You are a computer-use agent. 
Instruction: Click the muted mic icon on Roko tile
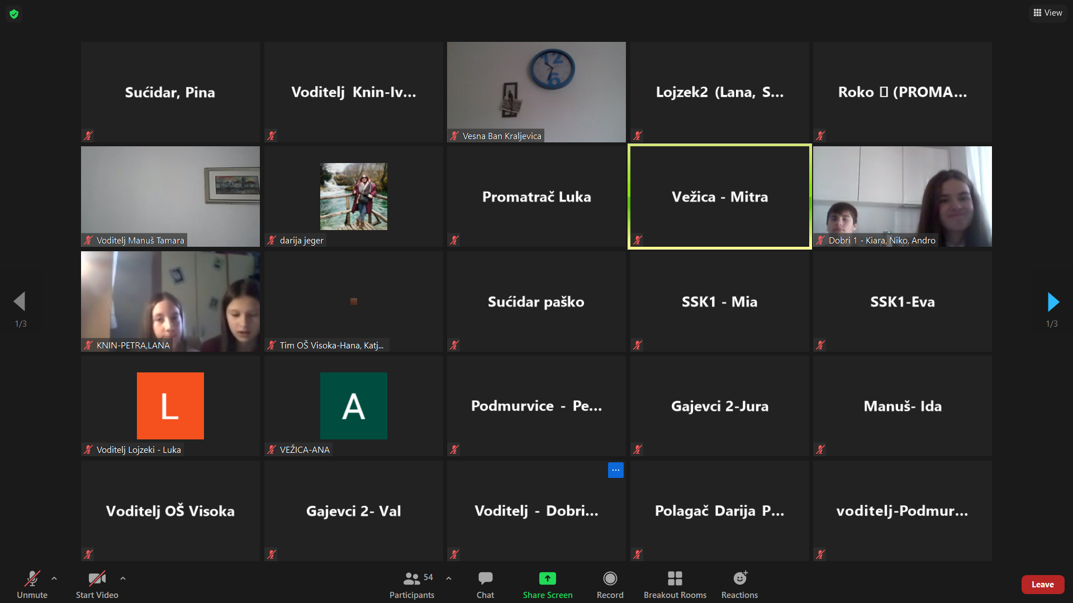pos(820,136)
